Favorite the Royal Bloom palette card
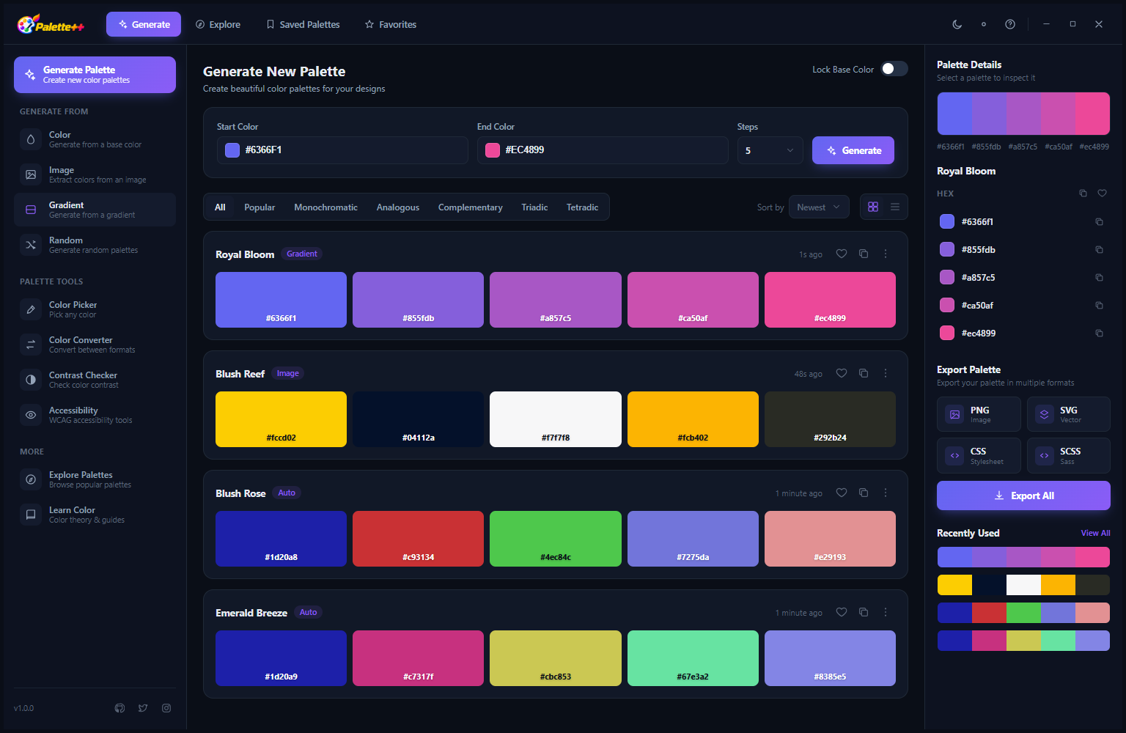The image size is (1126, 733). tap(842, 254)
